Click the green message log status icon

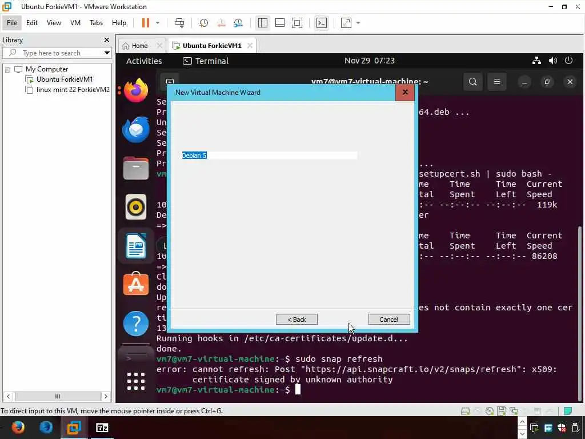pyautogui.click(x=568, y=412)
